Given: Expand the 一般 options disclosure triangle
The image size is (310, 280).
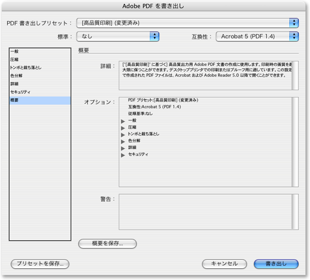Looking at the screenshot, I should [x=123, y=121].
